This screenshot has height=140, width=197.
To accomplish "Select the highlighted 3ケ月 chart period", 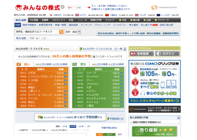I will [x=73, y=127].
